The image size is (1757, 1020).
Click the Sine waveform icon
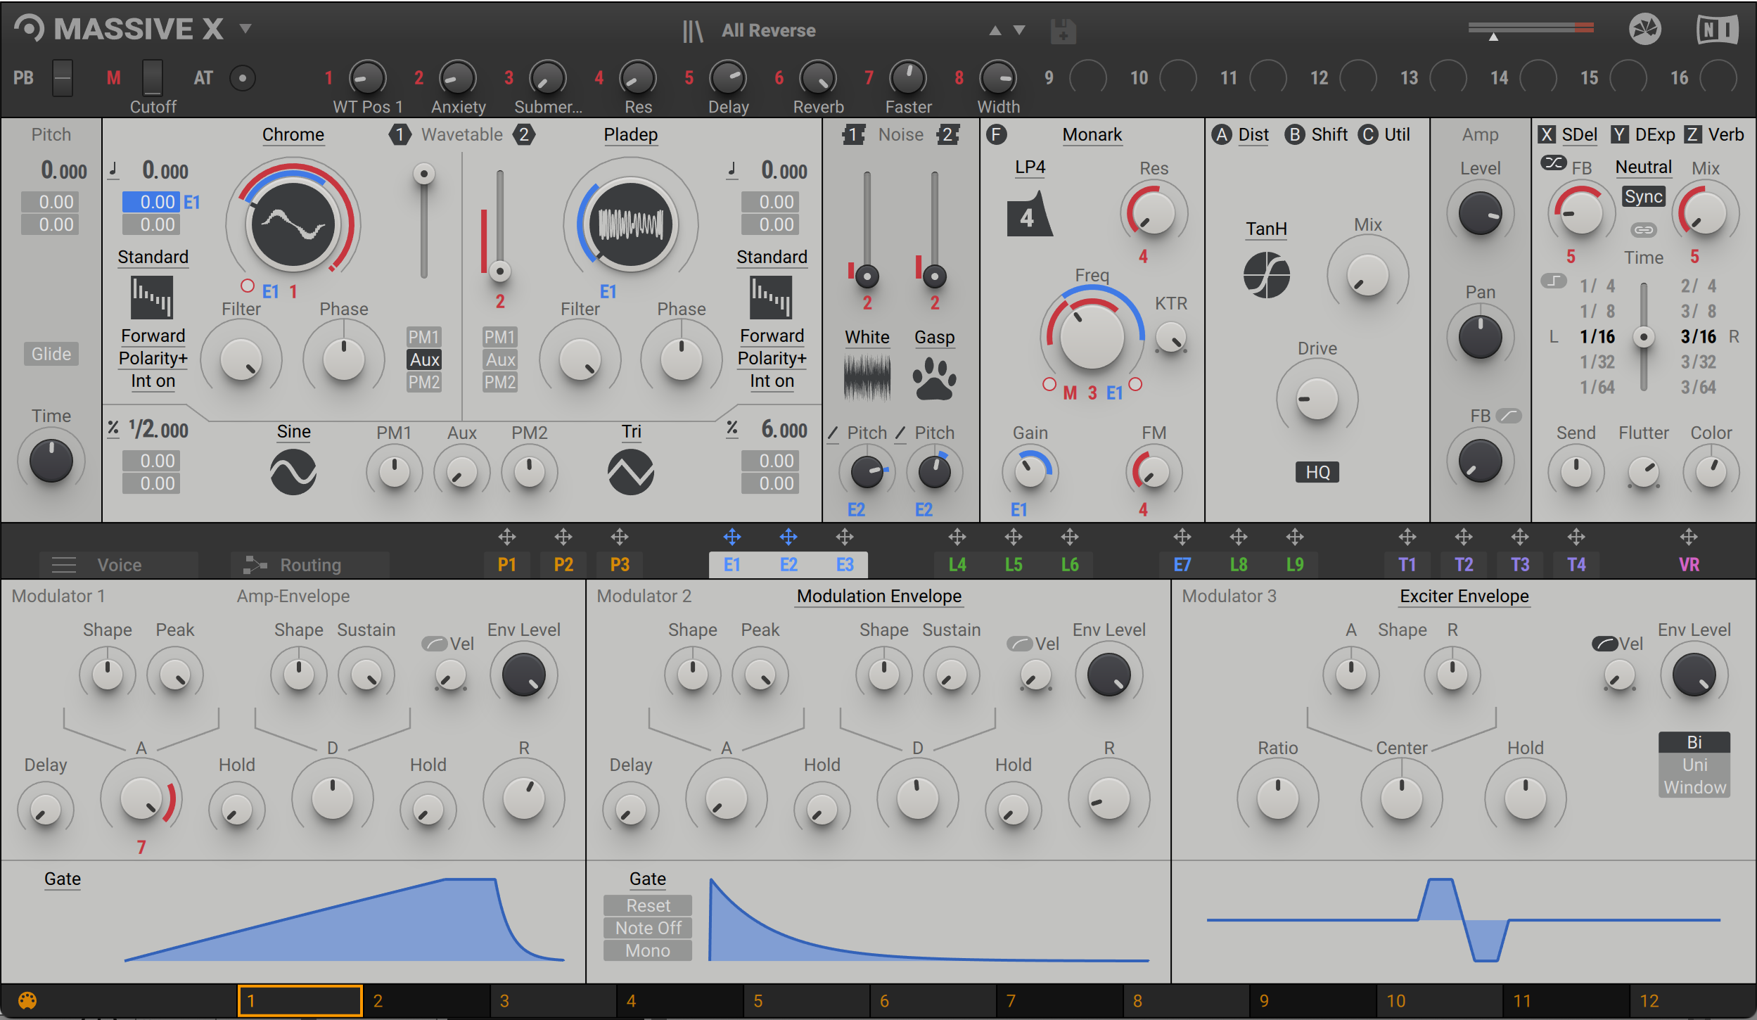tap(293, 471)
